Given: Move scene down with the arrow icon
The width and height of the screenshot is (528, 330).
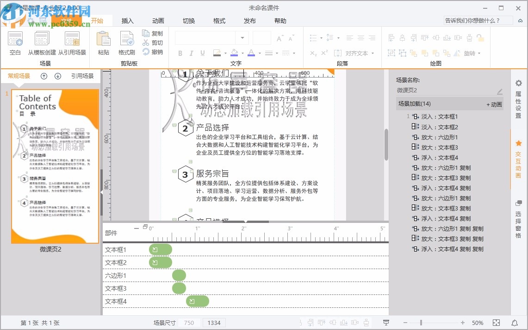Looking at the screenshot, I should coord(58,76).
